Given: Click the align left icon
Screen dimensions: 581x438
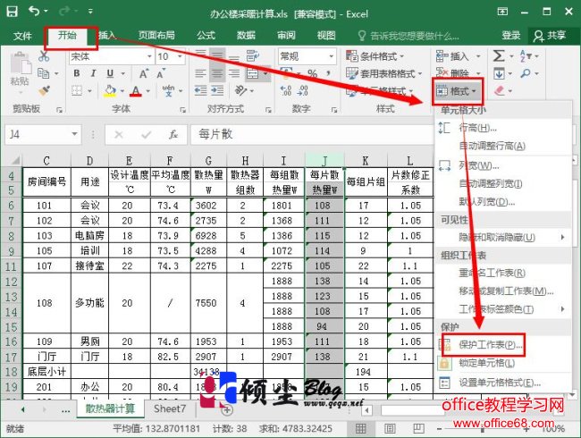Looking at the screenshot, I should (200, 73).
